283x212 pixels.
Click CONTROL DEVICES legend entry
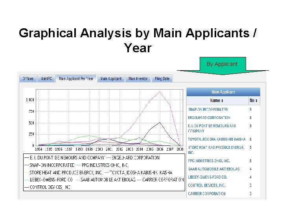[x=47, y=187]
